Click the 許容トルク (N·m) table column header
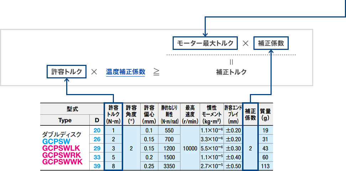 pyautogui.click(x=114, y=114)
